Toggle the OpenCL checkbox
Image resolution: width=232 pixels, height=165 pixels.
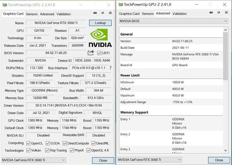pos(28,143)
